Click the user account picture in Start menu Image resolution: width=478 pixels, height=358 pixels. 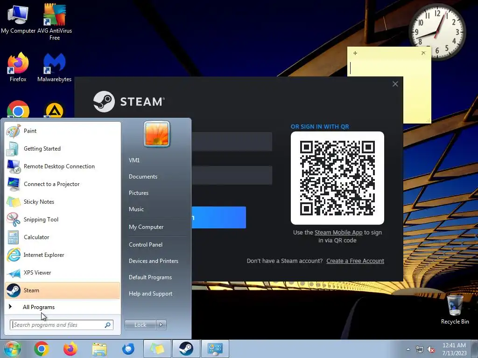[157, 134]
